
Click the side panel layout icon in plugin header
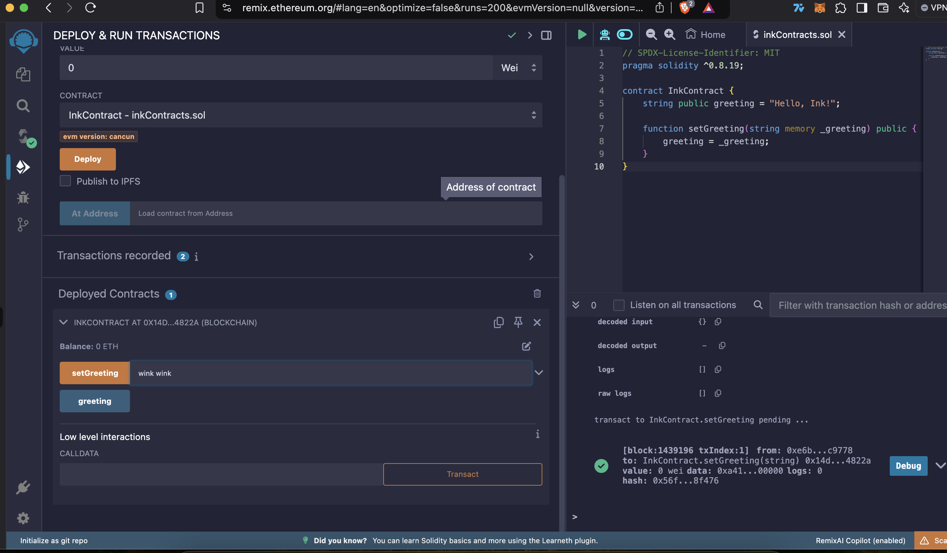click(547, 35)
